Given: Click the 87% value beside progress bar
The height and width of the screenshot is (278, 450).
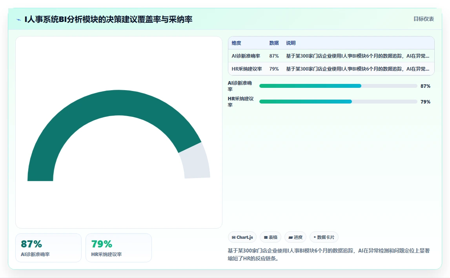Looking at the screenshot, I should click(425, 86).
